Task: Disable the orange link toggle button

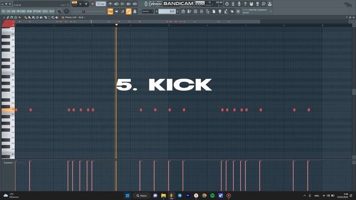Action: pos(128,11)
